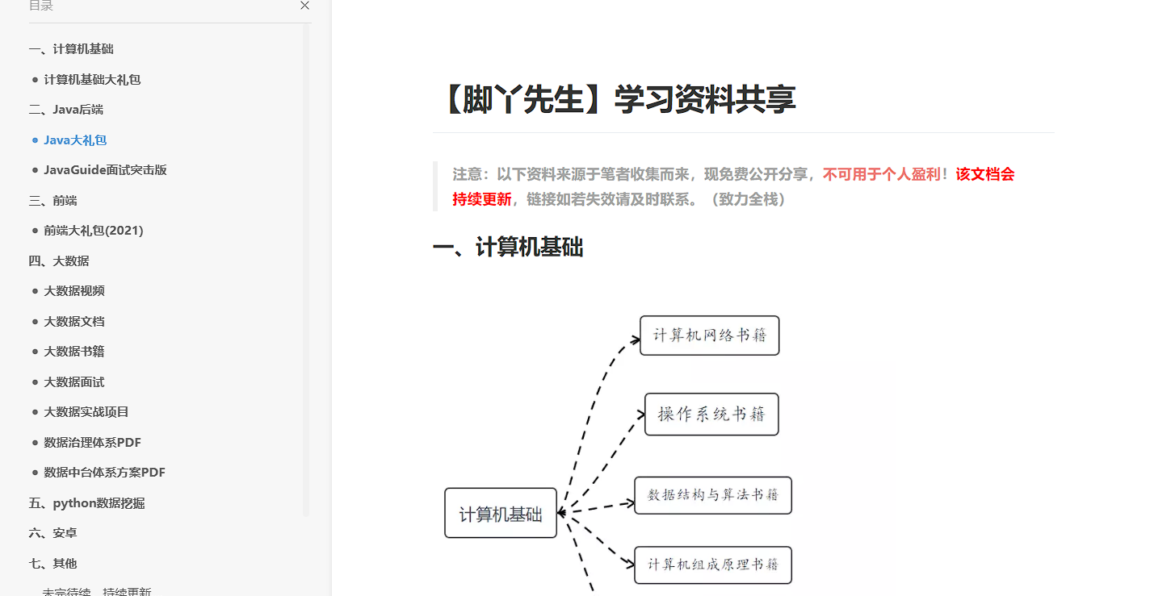Click the document heading 一、计算机基础
Viewport: 1154px width, 596px height.
pos(508,248)
